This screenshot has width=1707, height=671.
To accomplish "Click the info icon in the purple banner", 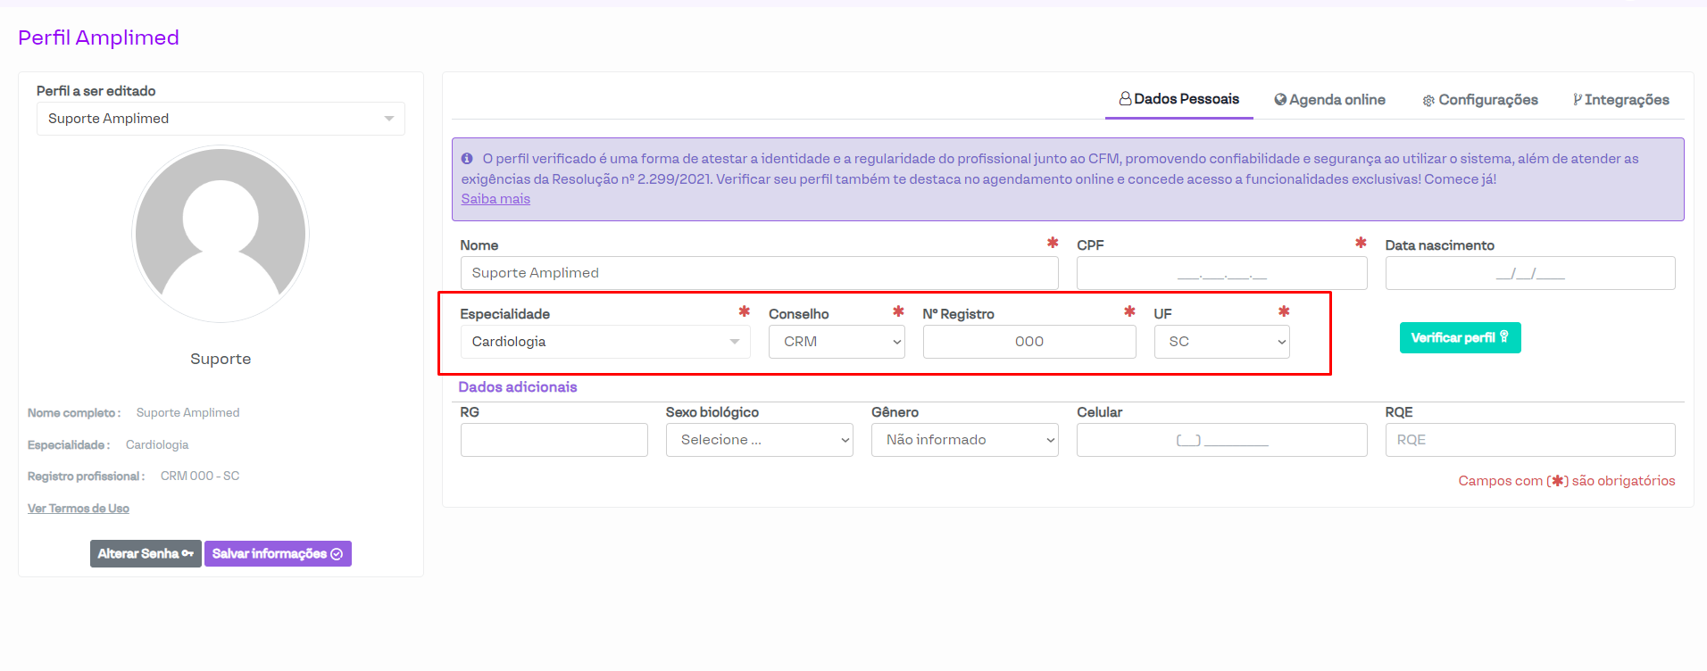I will (467, 159).
